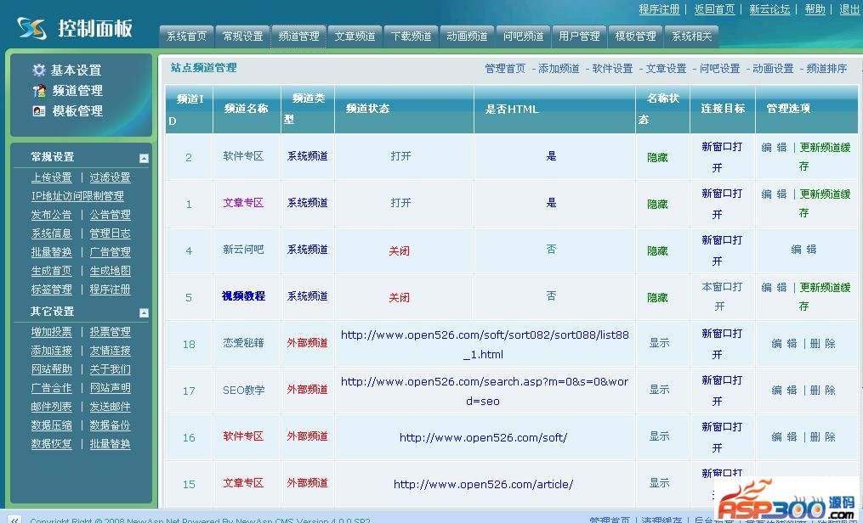Viewport: 863px width, 523px height.
Task: Open 管理日志 in the sidebar
Action: pyautogui.click(x=110, y=233)
